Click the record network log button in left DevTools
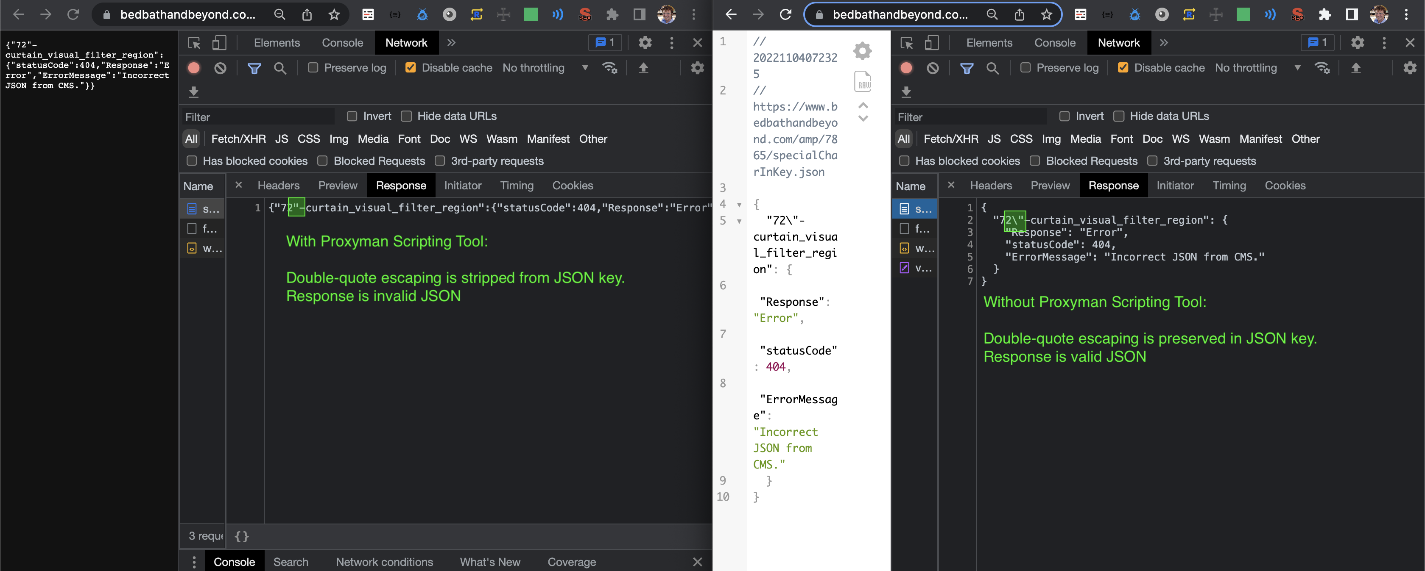1425x571 pixels. pyautogui.click(x=194, y=68)
